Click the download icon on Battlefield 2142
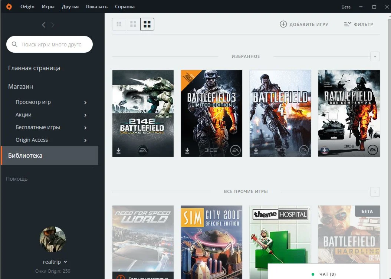This screenshot has height=279, width=391. click(x=119, y=150)
